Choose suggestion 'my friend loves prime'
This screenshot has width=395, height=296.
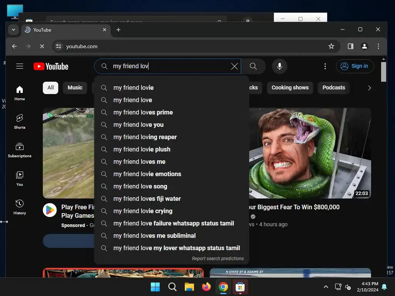click(172, 112)
